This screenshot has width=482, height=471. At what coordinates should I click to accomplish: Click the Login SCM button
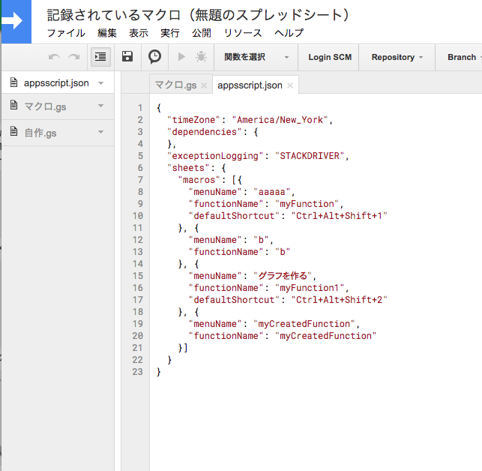pos(330,57)
